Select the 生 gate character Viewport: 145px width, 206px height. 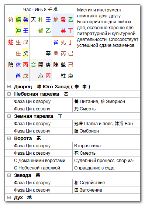[18, 42]
